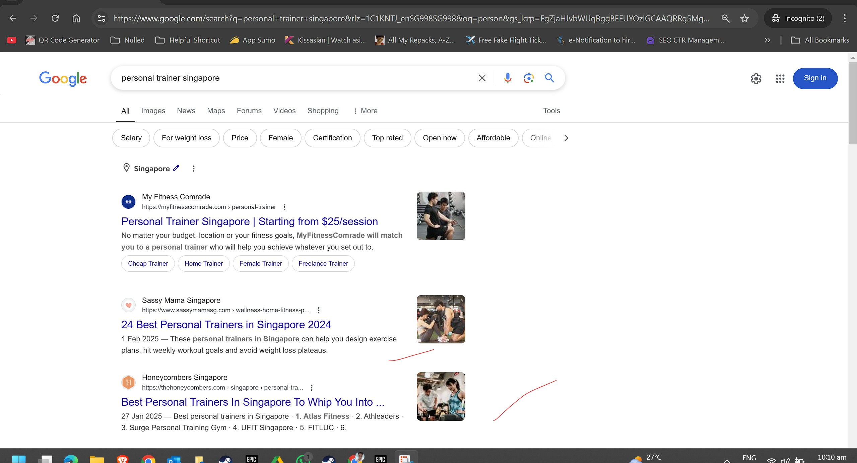Open the All My Repacks bookmark
The image size is (857, 463).
pyautogui.click(x=415, y=40)
